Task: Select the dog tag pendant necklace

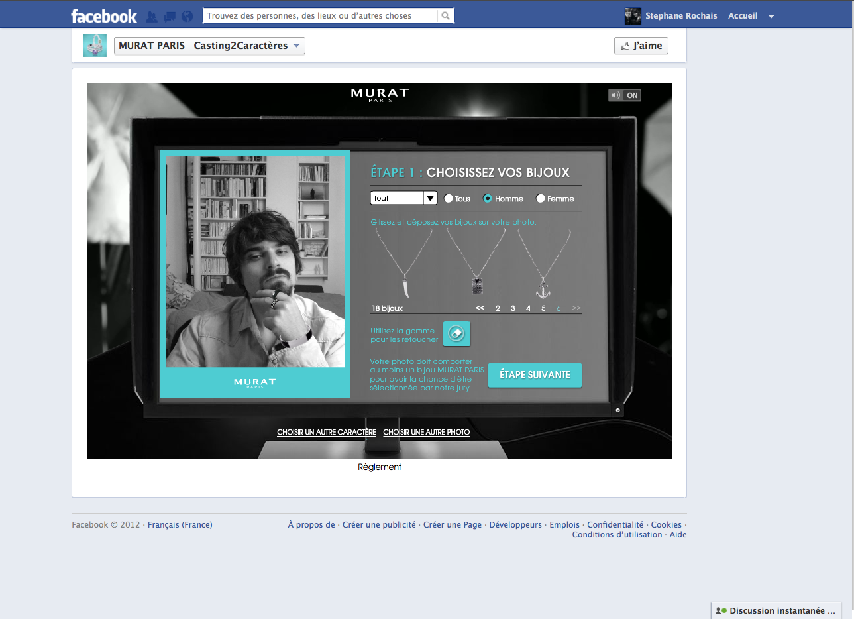Action: click(x=477, y=285)
